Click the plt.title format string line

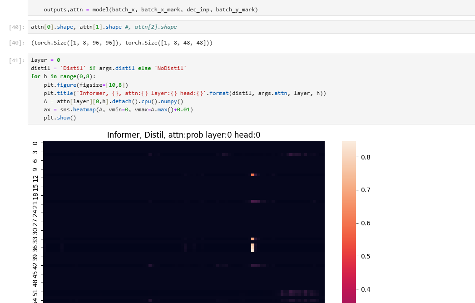[185, 93]
